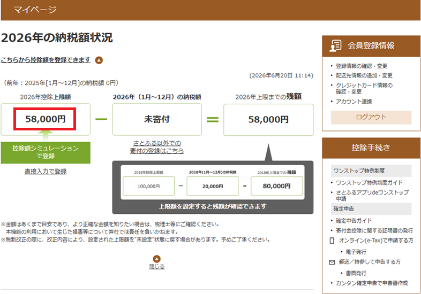Click the sample 20,000円 value in the example
This screenshot has height=294, width=421.
[213, 186]
